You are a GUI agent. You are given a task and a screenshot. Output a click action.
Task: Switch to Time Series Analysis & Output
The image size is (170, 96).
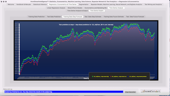click(77, 11)
